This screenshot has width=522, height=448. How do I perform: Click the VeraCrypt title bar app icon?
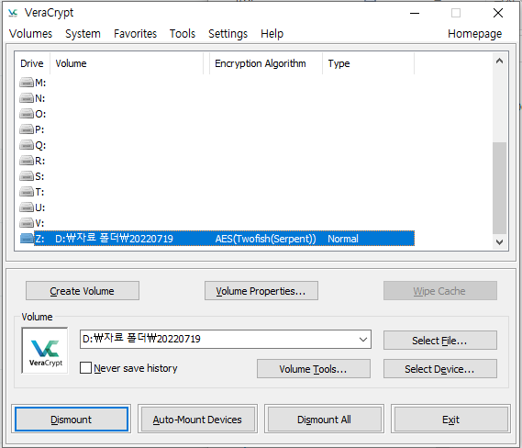tap(13, 13)
